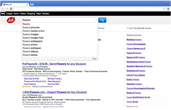Open the Chrome hamburger menu
The width and height of the screenshot is (171, 110).
[x=168, y=9]
